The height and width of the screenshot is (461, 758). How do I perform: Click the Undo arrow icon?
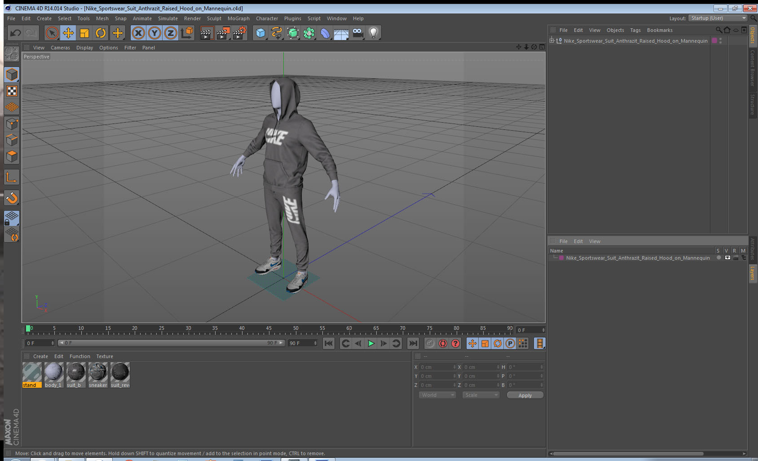tap(16, 33)
